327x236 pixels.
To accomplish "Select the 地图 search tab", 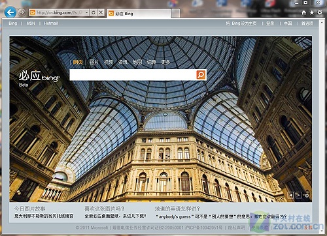I will pyautogui.click(x=137, y=62).
